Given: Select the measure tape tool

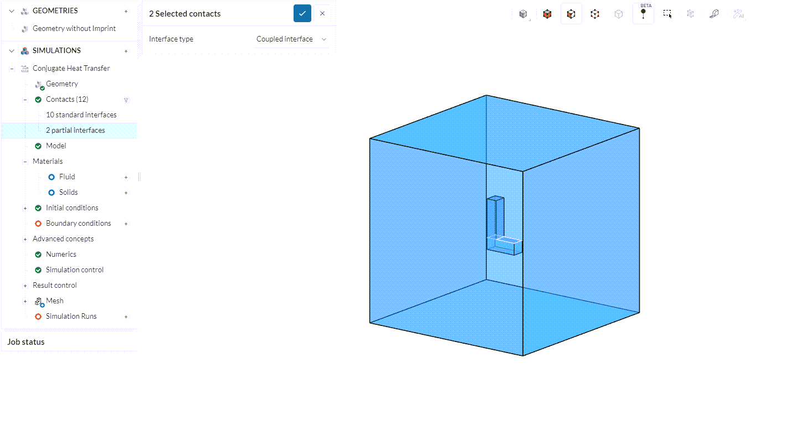Looking at the screenshot, I should click(714, 14).
